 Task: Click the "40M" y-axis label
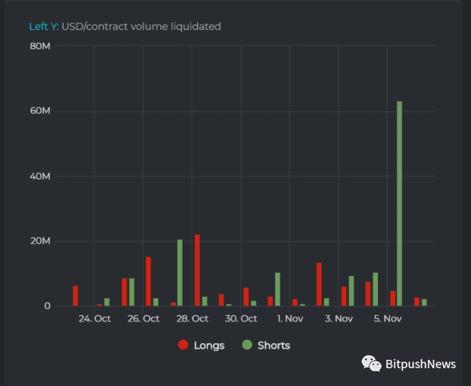point(40,176)
